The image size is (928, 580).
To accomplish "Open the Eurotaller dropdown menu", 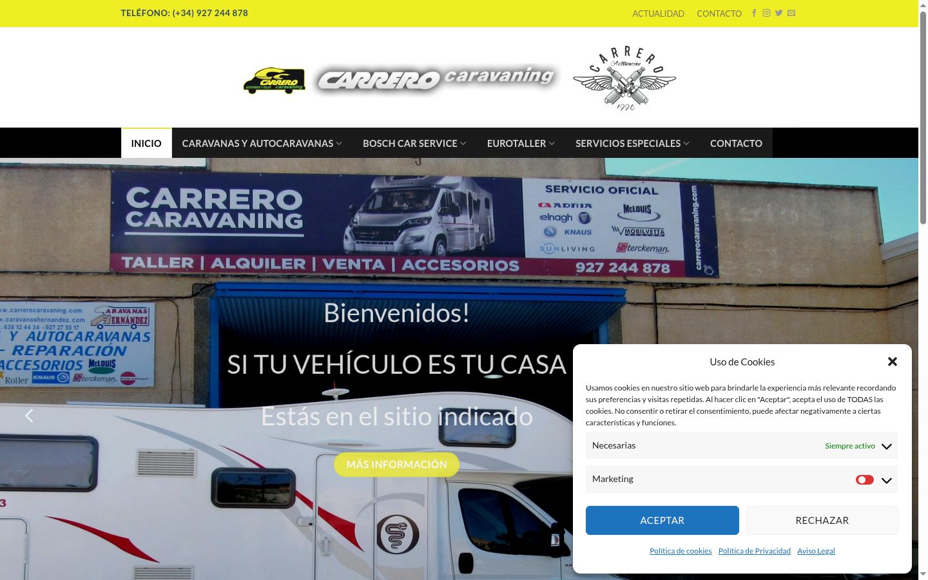I will [x=521, y=143].
